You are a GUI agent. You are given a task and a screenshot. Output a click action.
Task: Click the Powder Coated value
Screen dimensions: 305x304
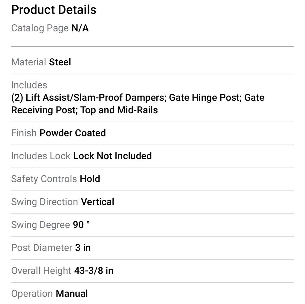pos(73,133)
